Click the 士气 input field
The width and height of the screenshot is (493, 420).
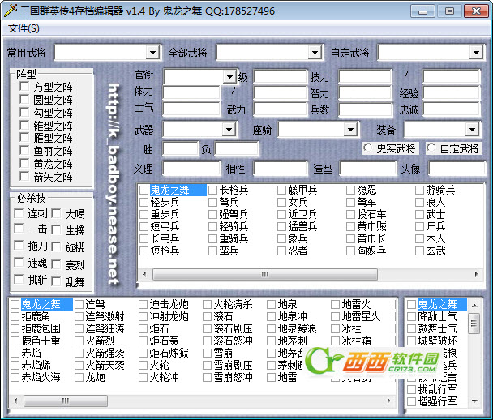click(x=191, y=109)
